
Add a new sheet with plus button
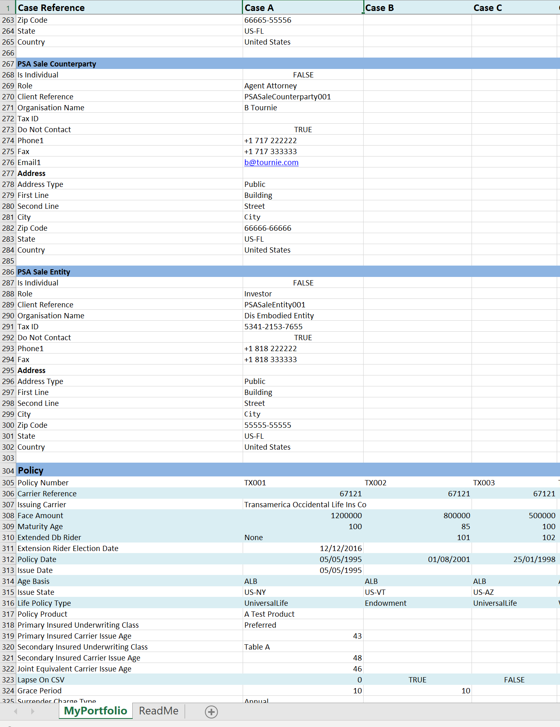(x=211, y=712)
